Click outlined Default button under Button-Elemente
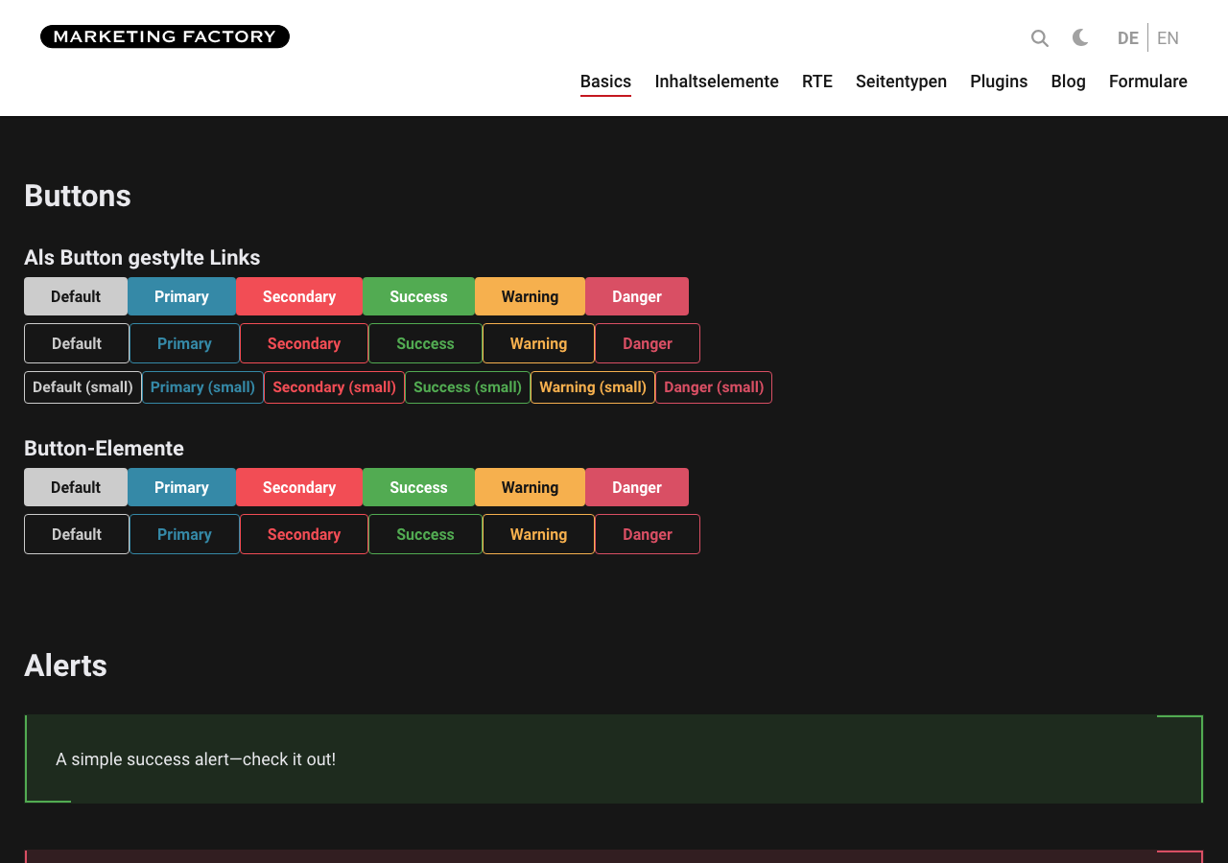 click(x=77, y=534)
